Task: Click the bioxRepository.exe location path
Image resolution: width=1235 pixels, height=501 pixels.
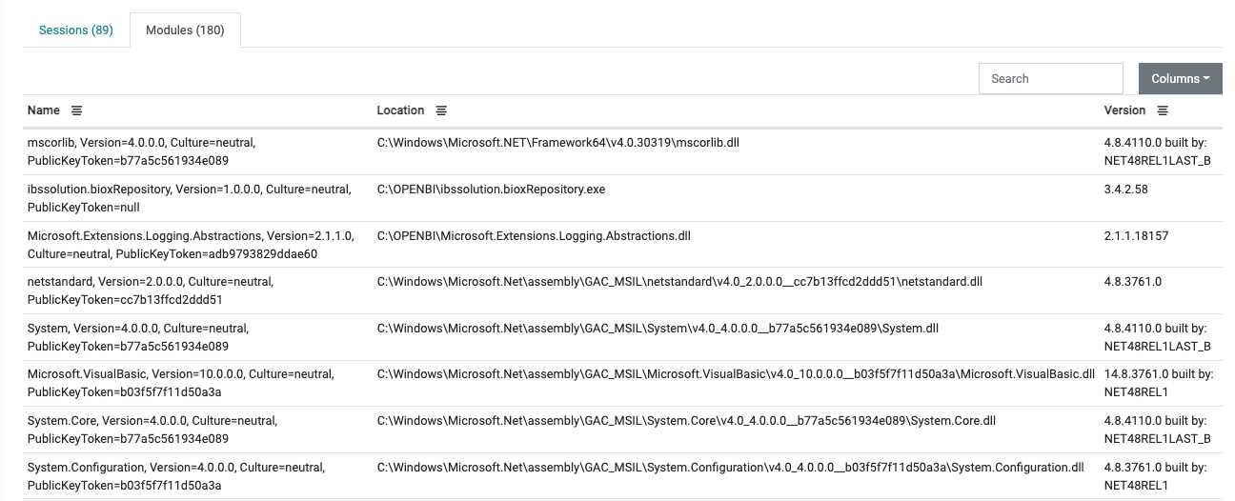Action: click(491, 190)
